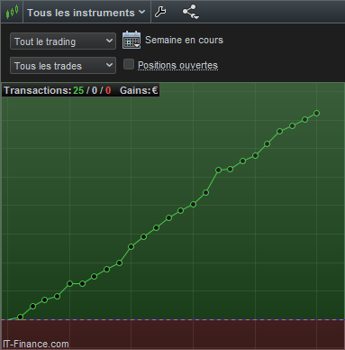Select the last data point on equity curve
This screenshot has width=345, height=350.
(x=316, y=114)
